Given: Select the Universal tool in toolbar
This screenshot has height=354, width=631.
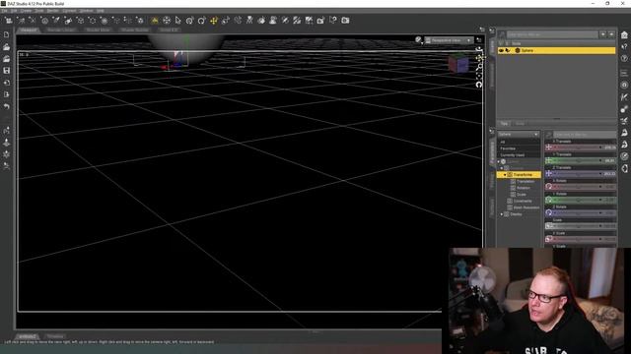Looking at the screenshot, I should coord(189,20).
